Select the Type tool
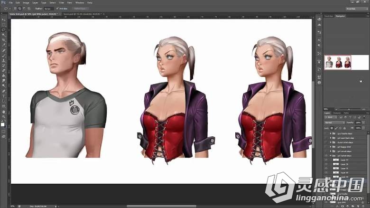The image size is (370, 208). click(3, 96)
